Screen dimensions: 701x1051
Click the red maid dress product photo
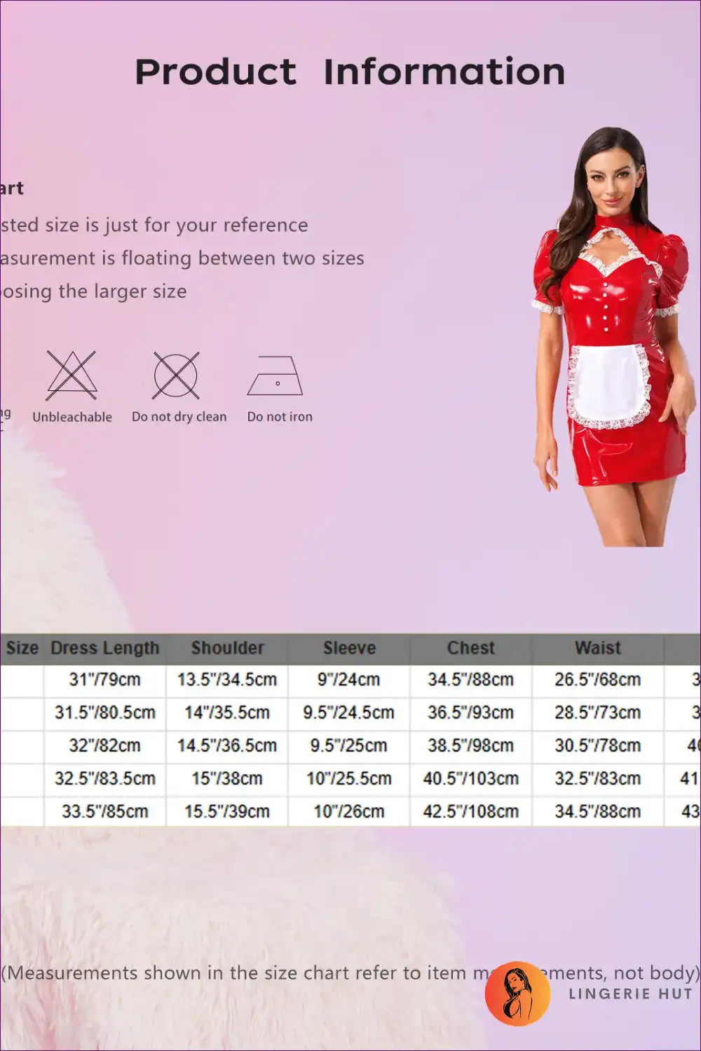click(608, 336)
